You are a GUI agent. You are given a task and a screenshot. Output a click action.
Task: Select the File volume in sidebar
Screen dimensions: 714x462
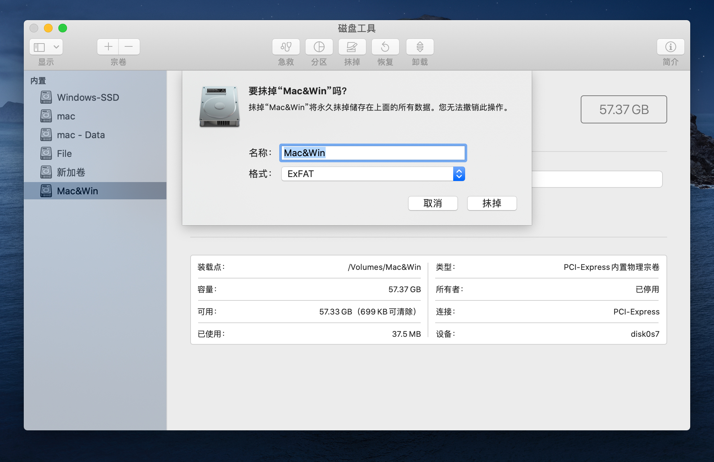coord(64,154)
